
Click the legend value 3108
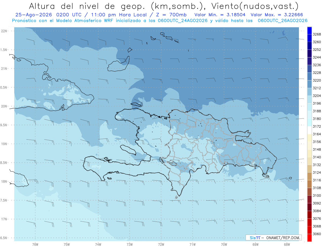click(317, 188)
